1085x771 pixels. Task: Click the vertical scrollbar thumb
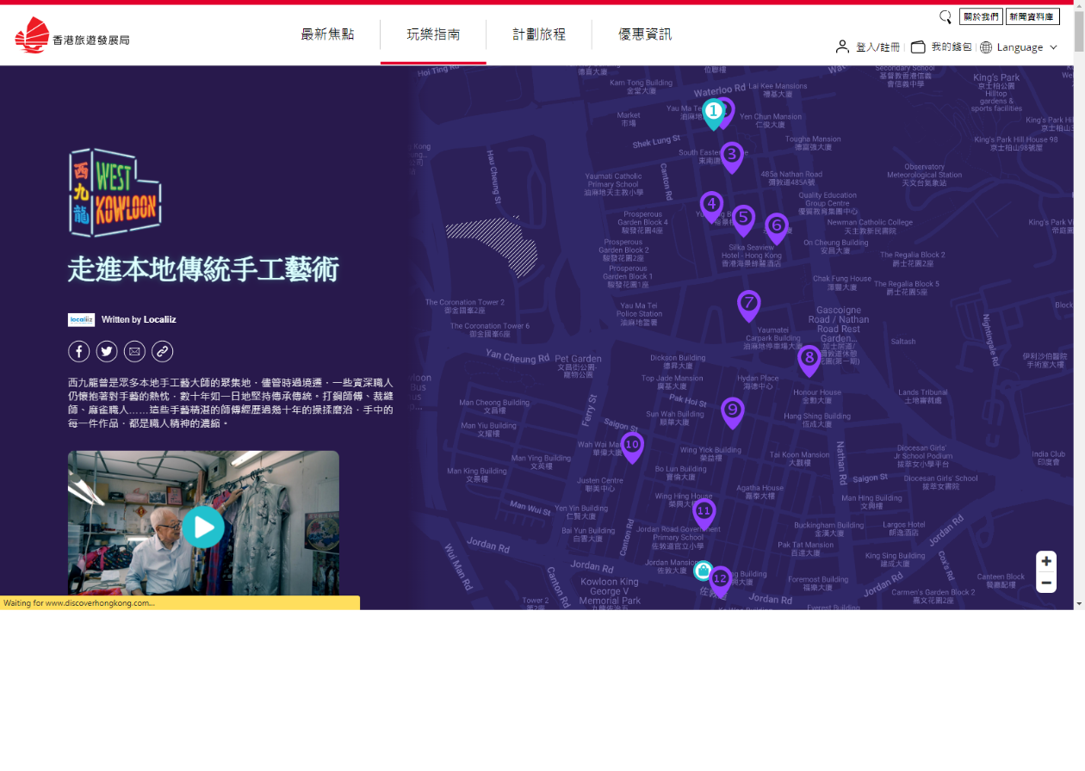[1079, 33]
